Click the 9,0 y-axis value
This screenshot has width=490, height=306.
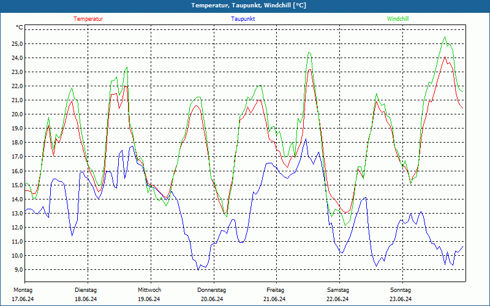coord(18,269)
